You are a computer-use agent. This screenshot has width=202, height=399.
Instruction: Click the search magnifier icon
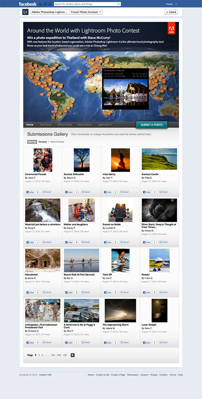coord(118,4)
